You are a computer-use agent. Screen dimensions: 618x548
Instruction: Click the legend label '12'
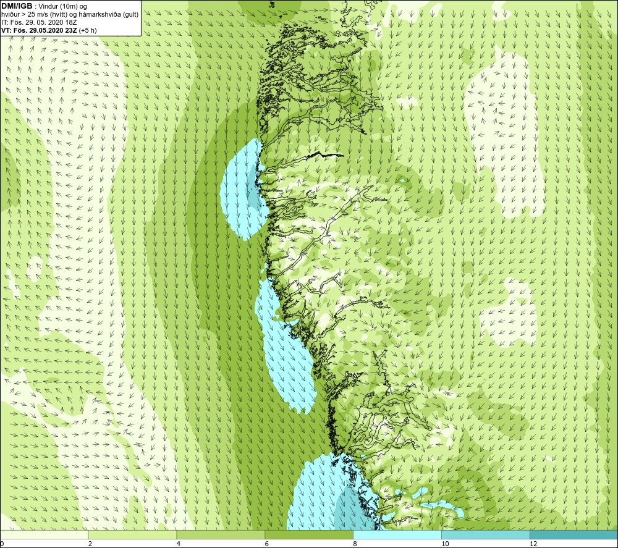pos(533,544)
